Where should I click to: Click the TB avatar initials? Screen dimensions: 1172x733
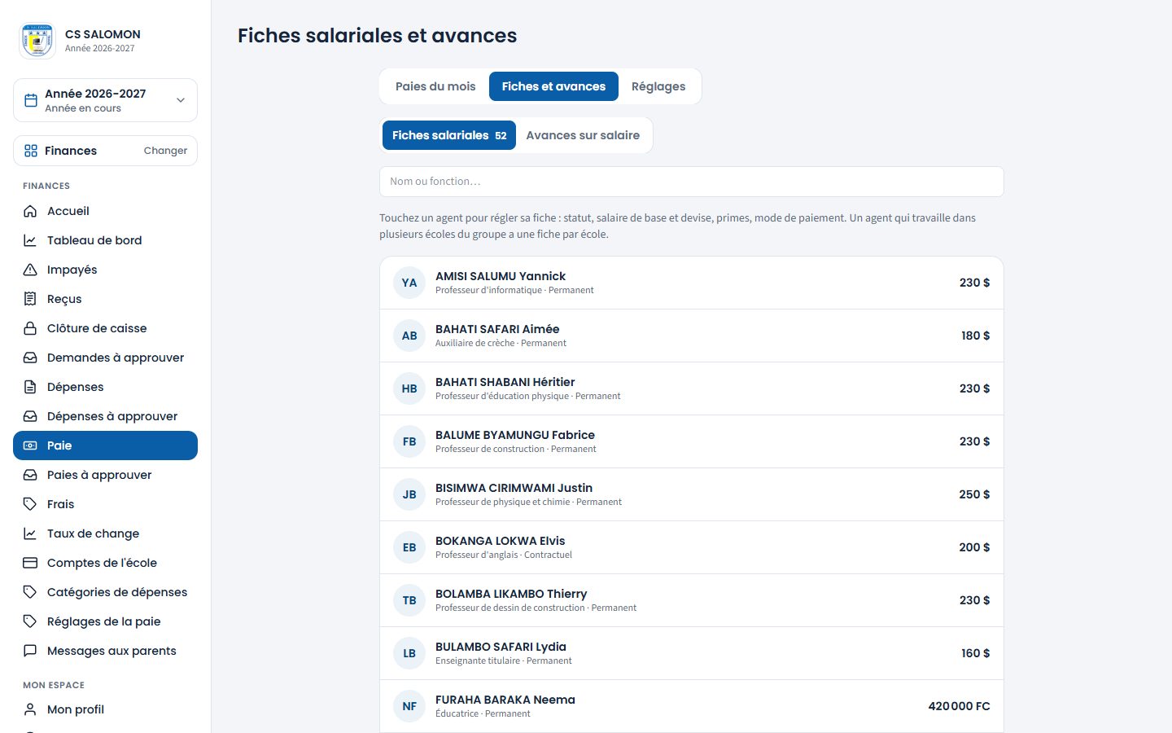point(409,600)
